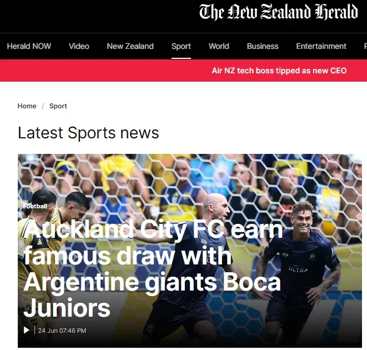The height and width of the screenshot is (350, 367).
Task: Click the 24 Jun 07:46 PM timestamp
Action: pos(62,331)
